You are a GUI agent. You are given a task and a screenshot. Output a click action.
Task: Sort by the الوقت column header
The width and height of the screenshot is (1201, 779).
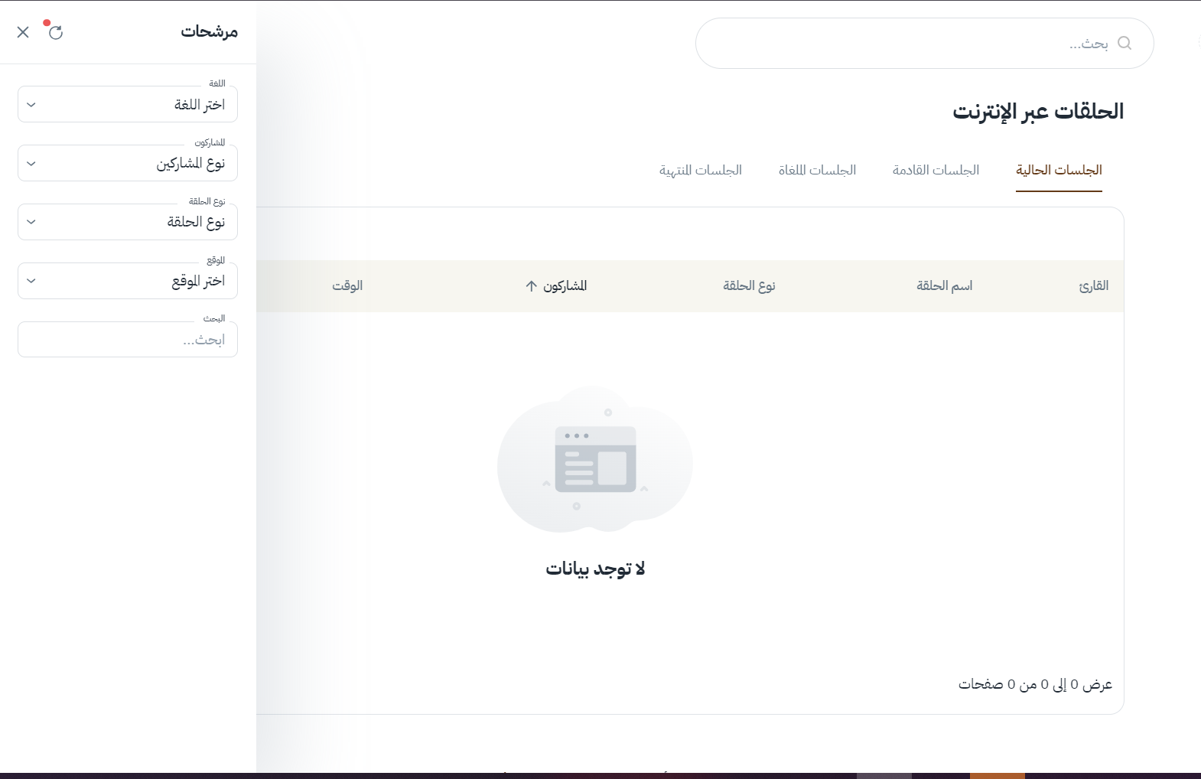coord(347,286)
